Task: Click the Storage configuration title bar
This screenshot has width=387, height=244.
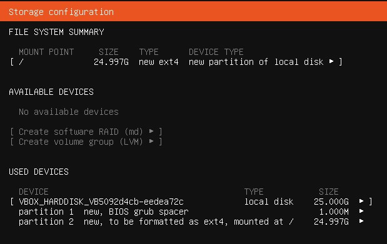Action: tap(194, 12)
